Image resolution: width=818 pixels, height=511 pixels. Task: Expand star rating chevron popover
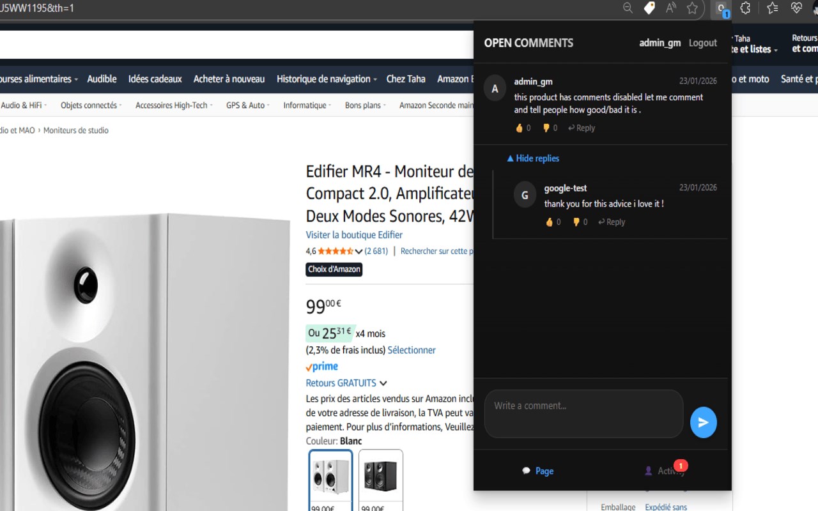(x=359, y=251)
